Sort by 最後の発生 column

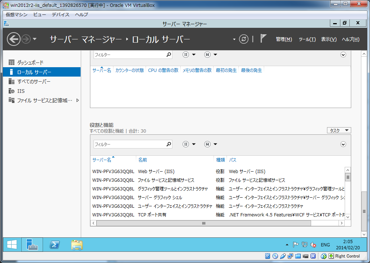tap(251, 70)
